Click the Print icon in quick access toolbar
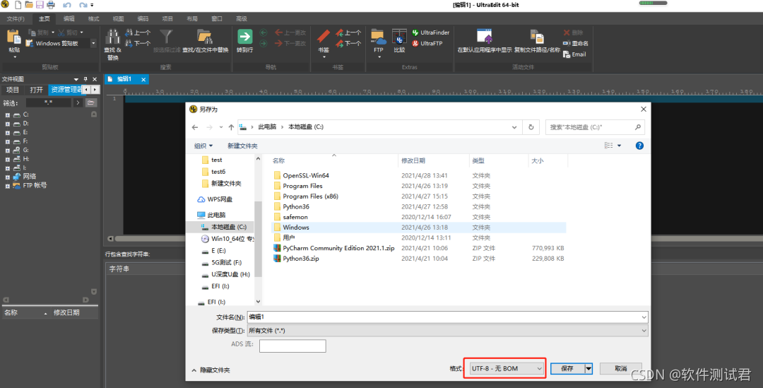 (51, 5)
